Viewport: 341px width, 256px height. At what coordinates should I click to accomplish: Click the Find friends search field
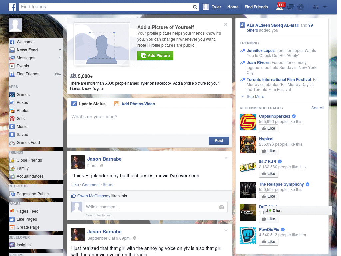point(106,7)
